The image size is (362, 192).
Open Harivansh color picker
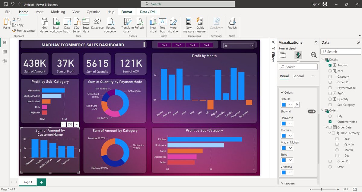click(287, 123)
